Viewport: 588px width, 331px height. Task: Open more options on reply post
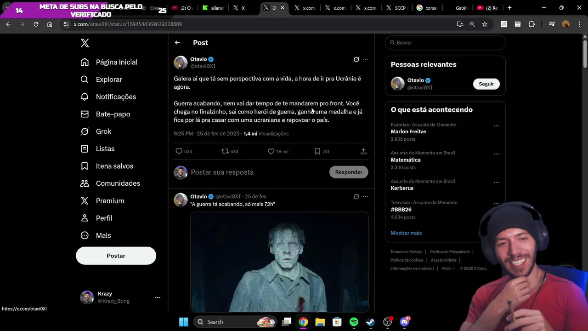pyautogui.click(x=366, y=197)
